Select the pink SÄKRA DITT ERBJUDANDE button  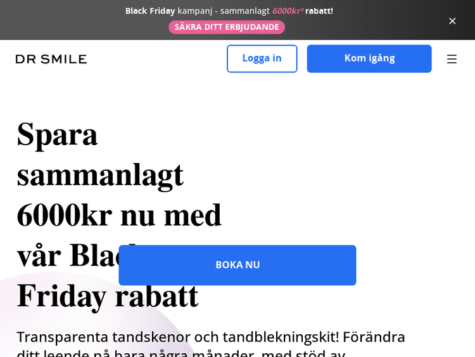227,27
